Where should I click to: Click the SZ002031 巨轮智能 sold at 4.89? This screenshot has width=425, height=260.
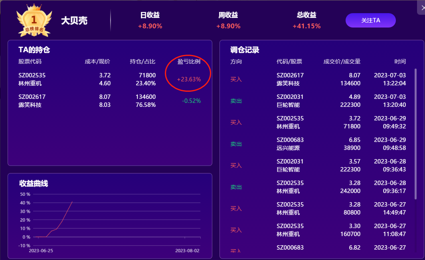pos(290,101)
